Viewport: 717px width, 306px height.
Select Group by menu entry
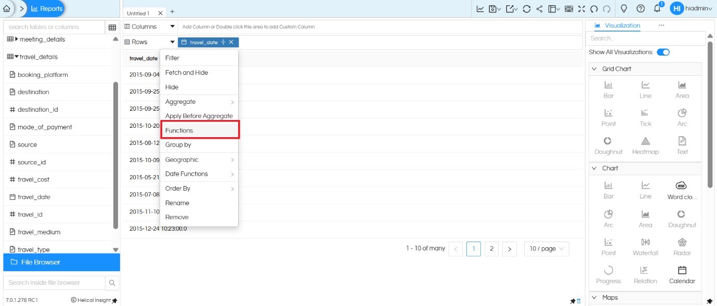[199, 145]
